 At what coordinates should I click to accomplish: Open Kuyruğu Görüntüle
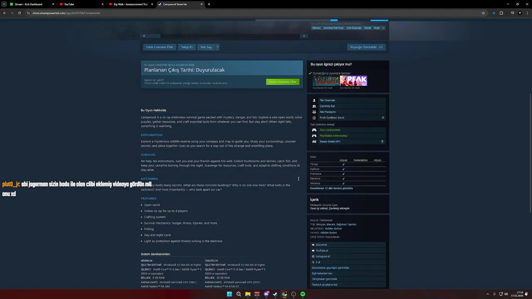[366, 47]
